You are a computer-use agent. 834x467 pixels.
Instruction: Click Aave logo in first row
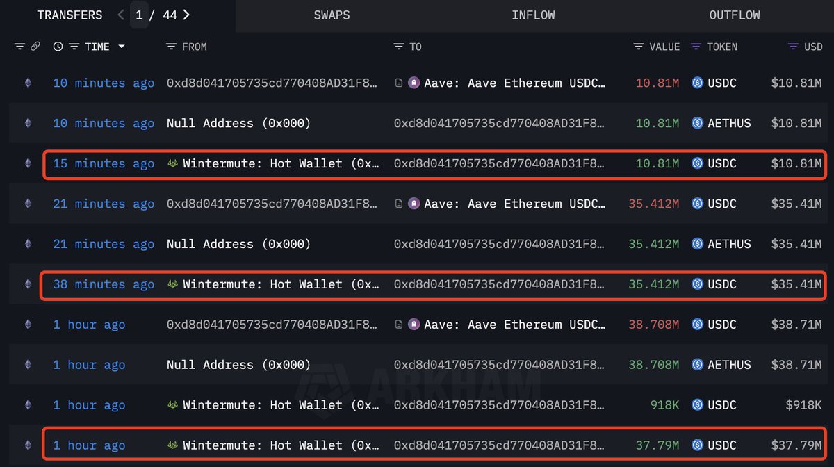[414, 83]
